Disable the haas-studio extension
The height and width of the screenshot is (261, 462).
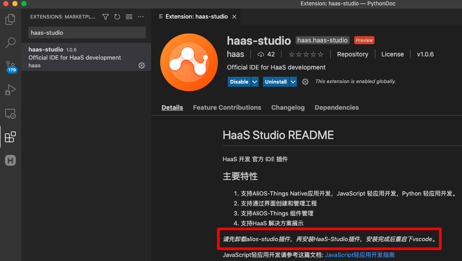tap(239, 82)
